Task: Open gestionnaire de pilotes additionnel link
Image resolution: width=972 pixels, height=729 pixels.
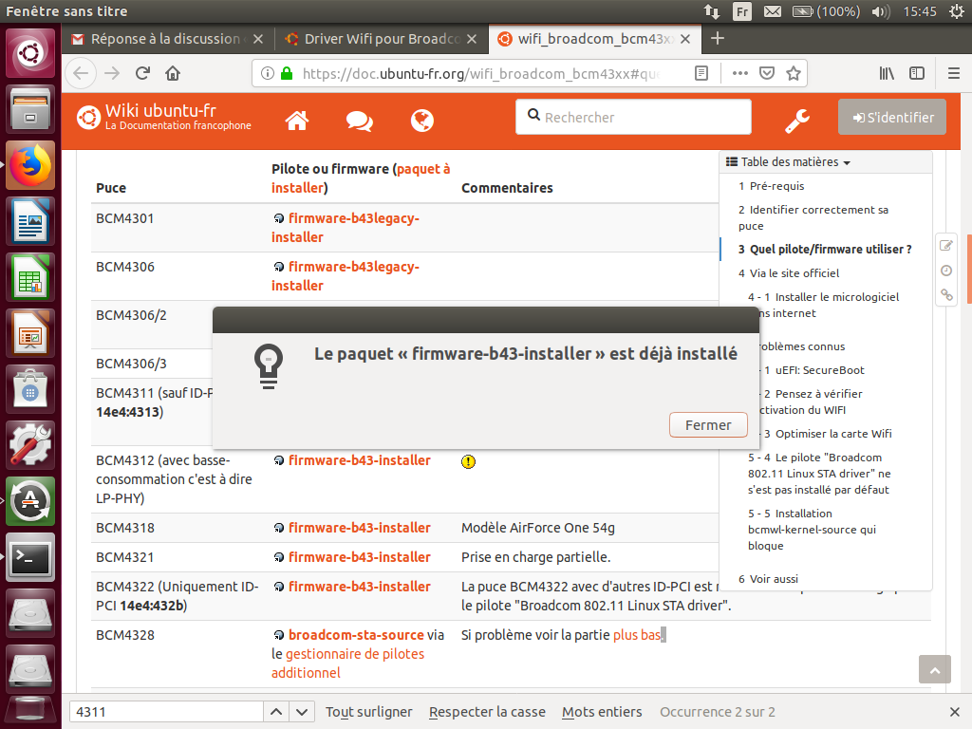Action: point(347,664)
